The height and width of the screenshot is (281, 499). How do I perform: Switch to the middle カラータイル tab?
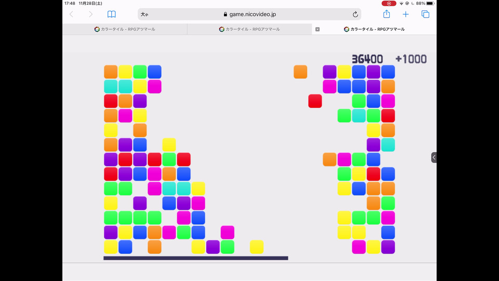(249, 29)
